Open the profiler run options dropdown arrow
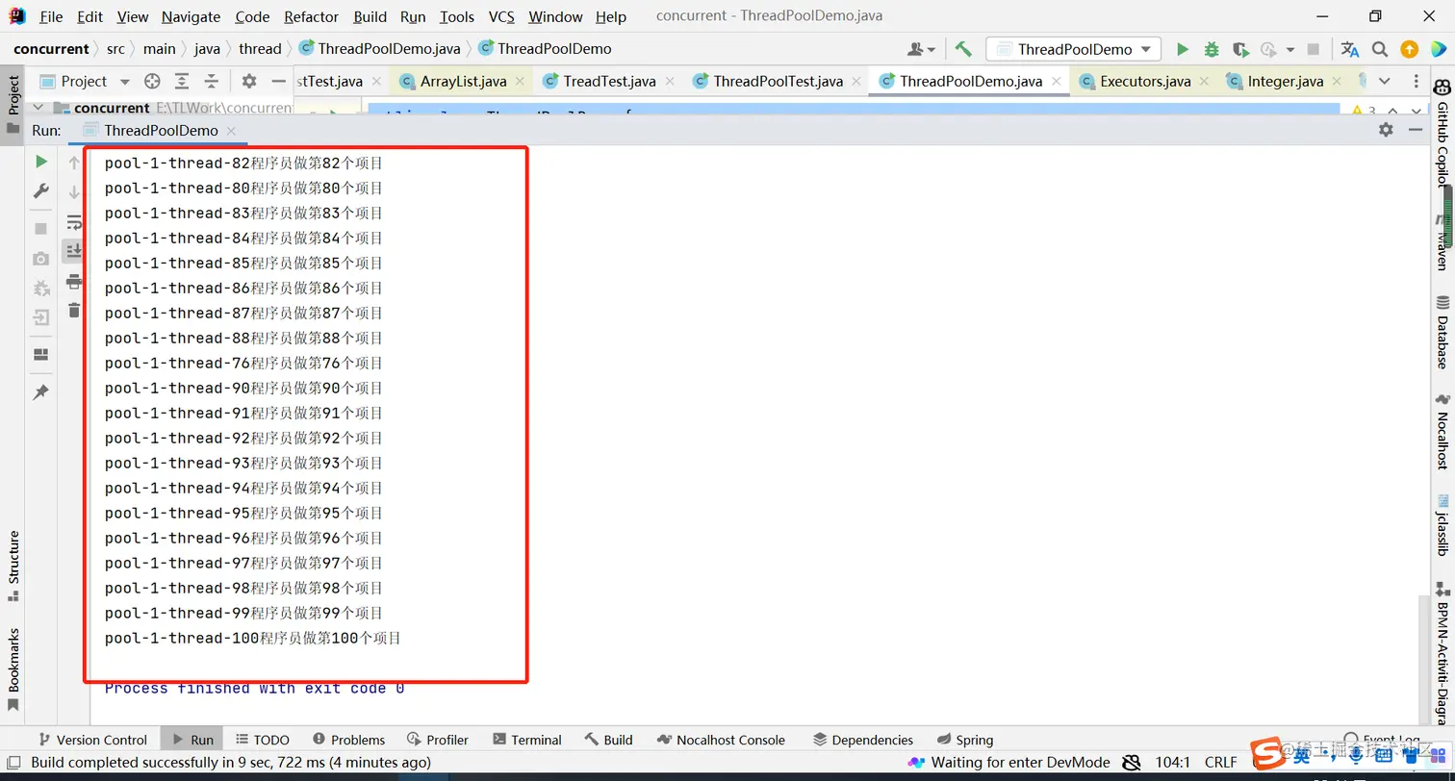This screenshot has width=1455, height=781. pos(1289,49)
